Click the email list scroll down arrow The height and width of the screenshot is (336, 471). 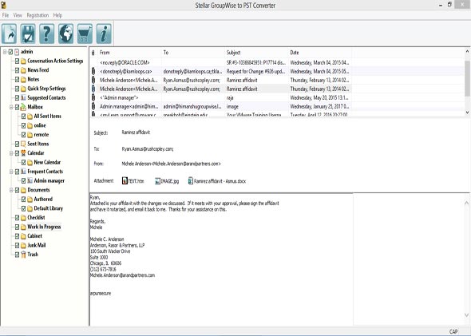click(467, 113)
